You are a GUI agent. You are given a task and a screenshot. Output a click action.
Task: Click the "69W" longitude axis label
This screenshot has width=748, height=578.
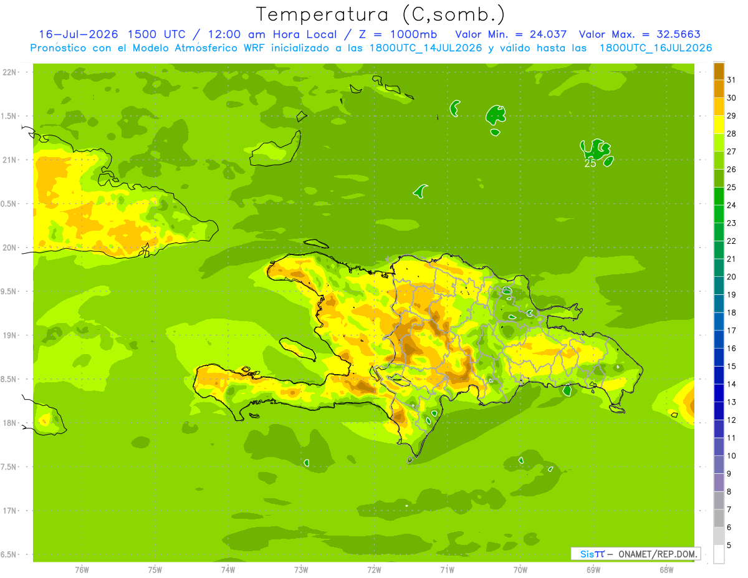(593, 570)
